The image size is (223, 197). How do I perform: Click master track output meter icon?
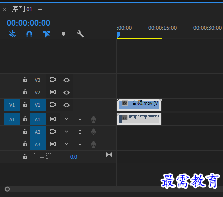[109, 155]
